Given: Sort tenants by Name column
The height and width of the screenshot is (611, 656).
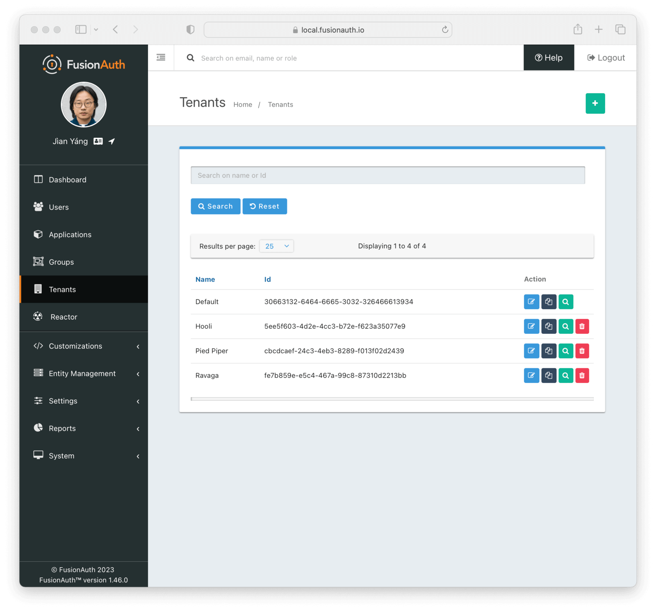Looking at the screenshot, I should coord(205,279).
